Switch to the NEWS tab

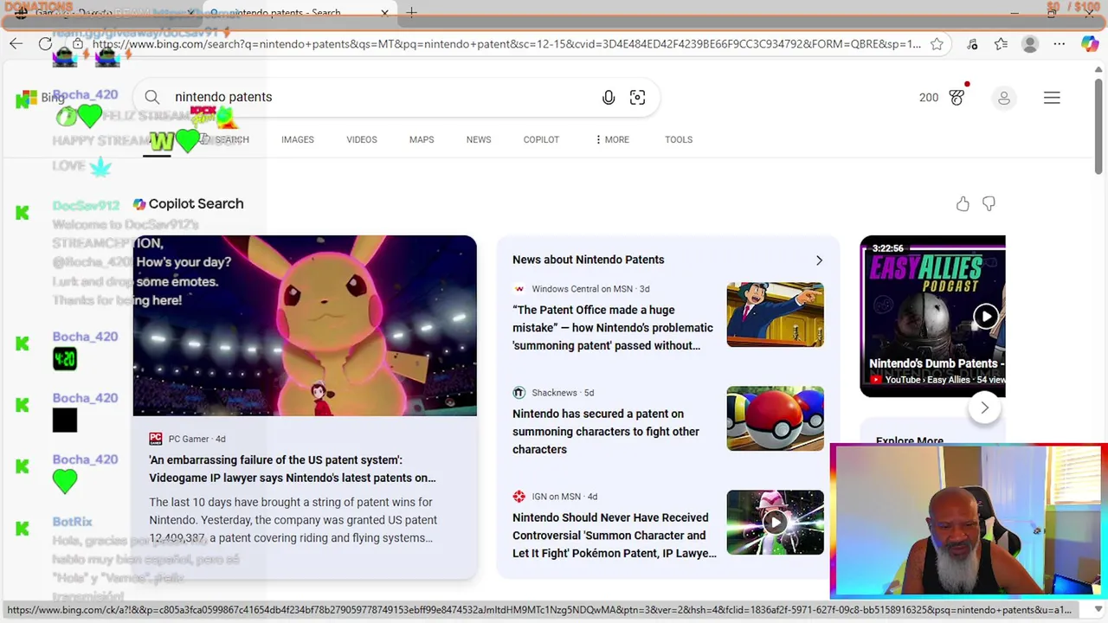[479, 139]
